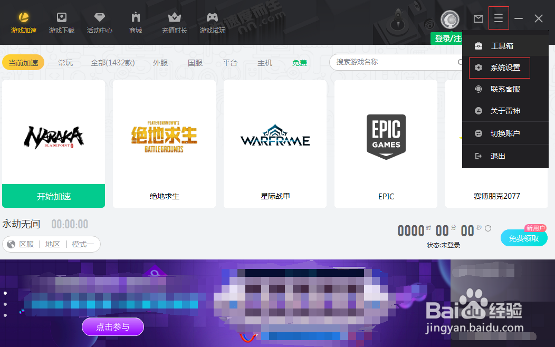Switch to the 外服 tab
Viewport: 555px width, 347px height.
click(x=160, y=63)
